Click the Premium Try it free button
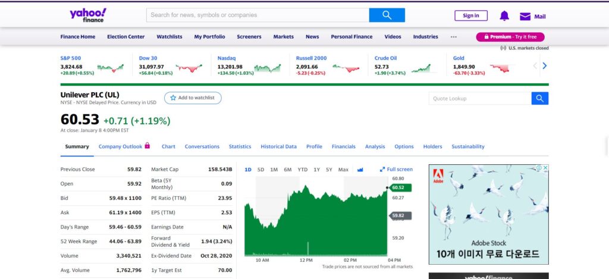The width and height of the screenshot is (609, 279). pyautogui.click(x=510, y=37)
